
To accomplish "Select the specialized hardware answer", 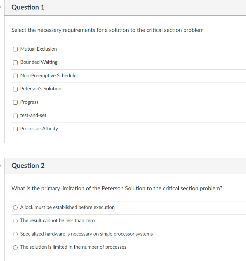I will point(15,234).
